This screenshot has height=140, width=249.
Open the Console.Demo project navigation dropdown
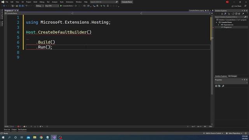[x=39, y=13]
